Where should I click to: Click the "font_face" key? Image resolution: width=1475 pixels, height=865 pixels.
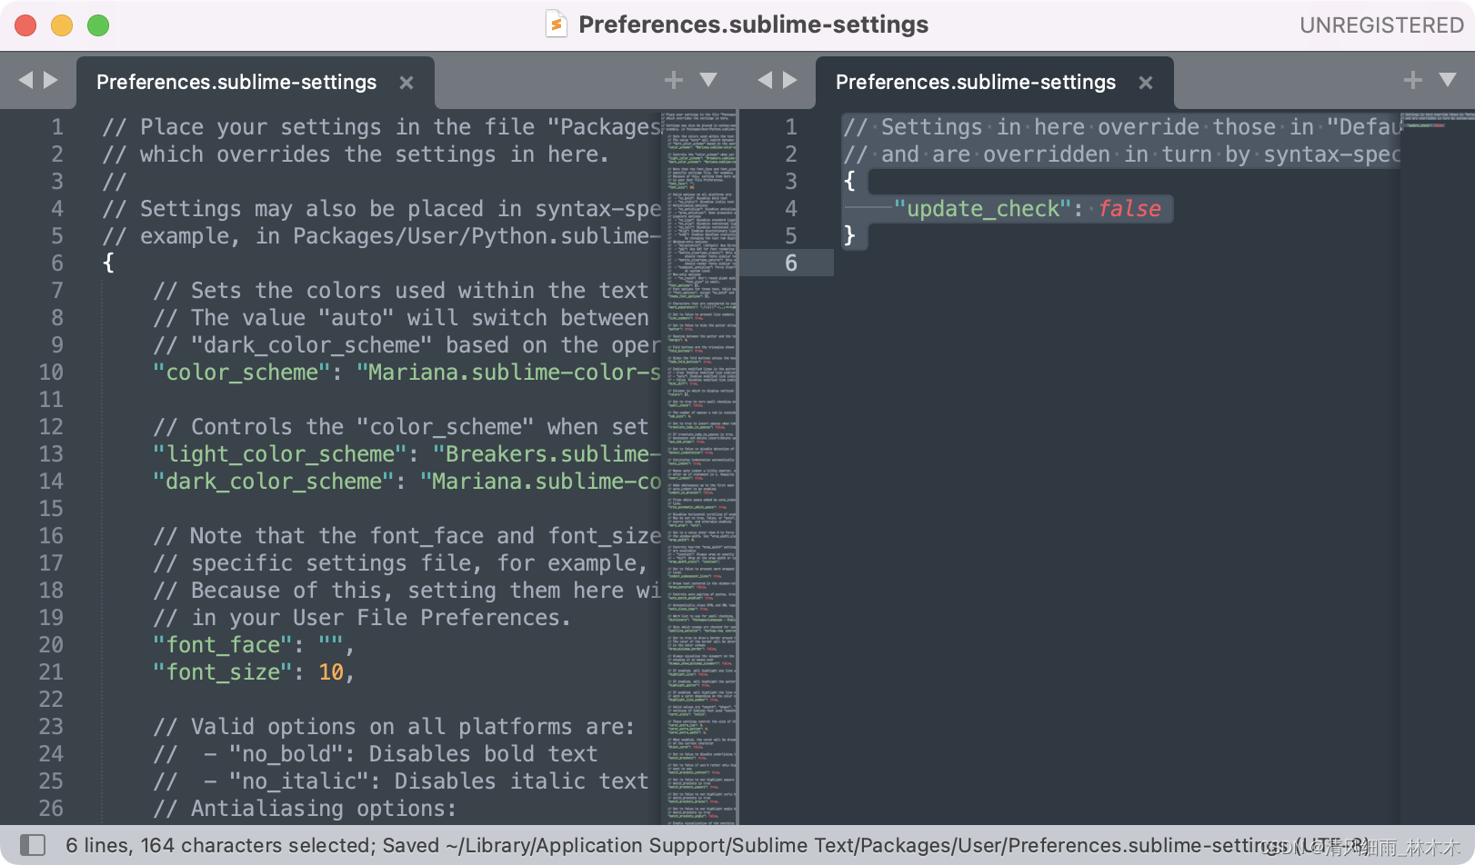click(x=223, y=645)
